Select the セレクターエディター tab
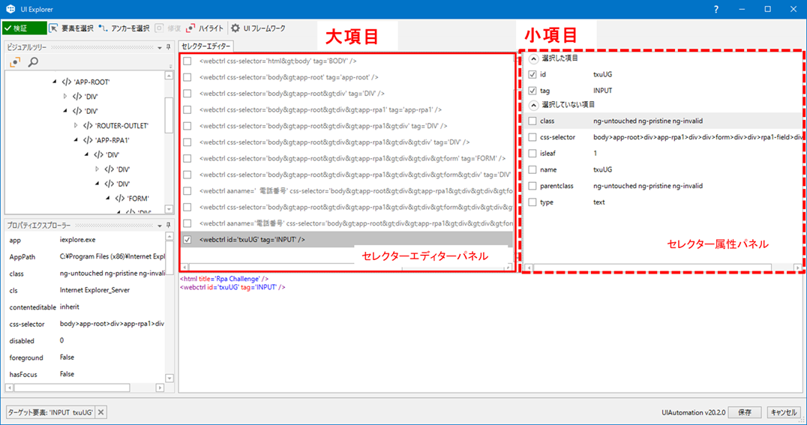The height and width of the screenshot is (425, 807). pyautogui.click(x=205, y=46)
